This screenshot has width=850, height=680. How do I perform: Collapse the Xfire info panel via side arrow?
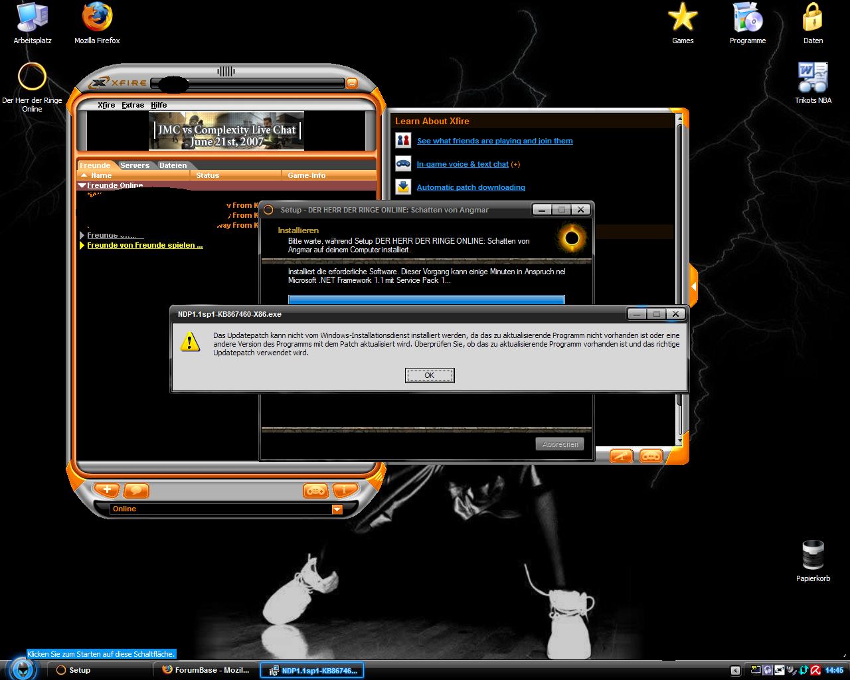(x=693, y=286)
